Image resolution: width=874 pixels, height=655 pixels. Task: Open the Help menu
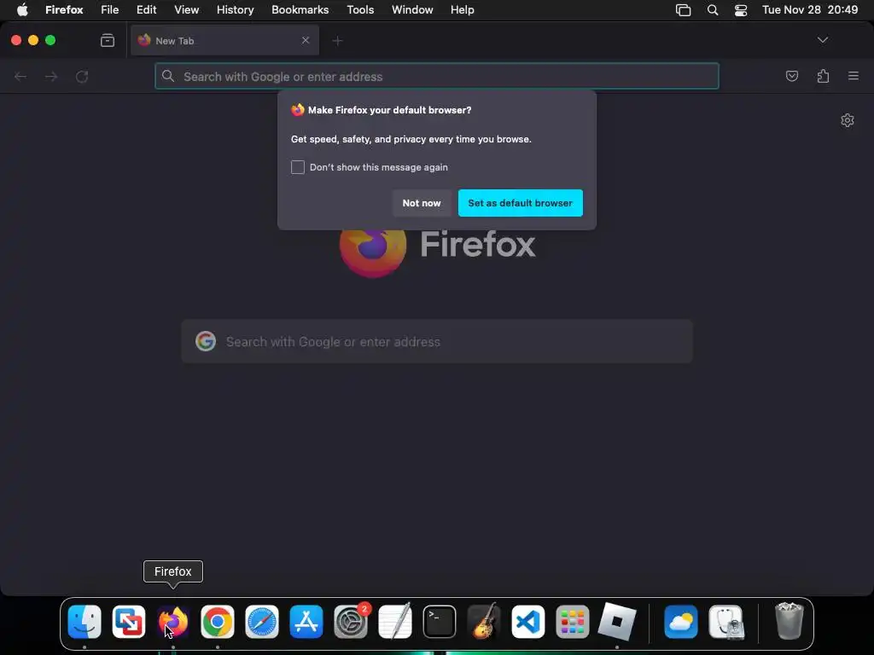coord(462,10)
